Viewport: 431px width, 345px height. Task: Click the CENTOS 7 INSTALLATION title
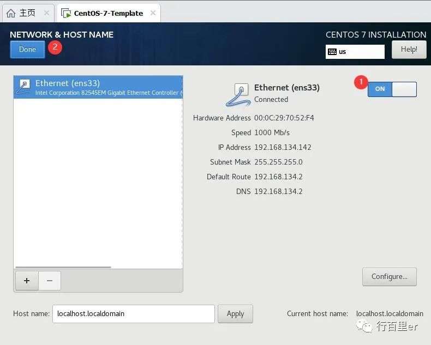pyautogui.click(x=376, y=35)
